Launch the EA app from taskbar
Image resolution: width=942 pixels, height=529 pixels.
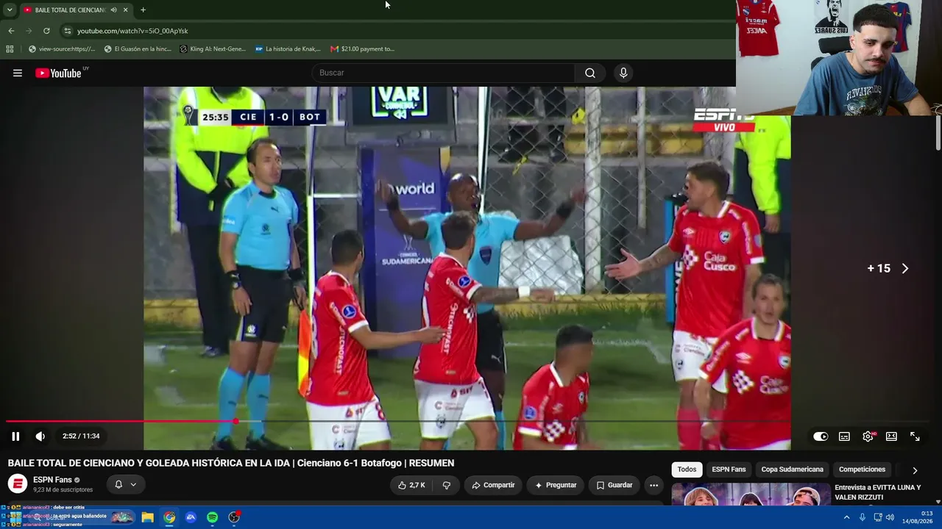[x=191, y=517]
